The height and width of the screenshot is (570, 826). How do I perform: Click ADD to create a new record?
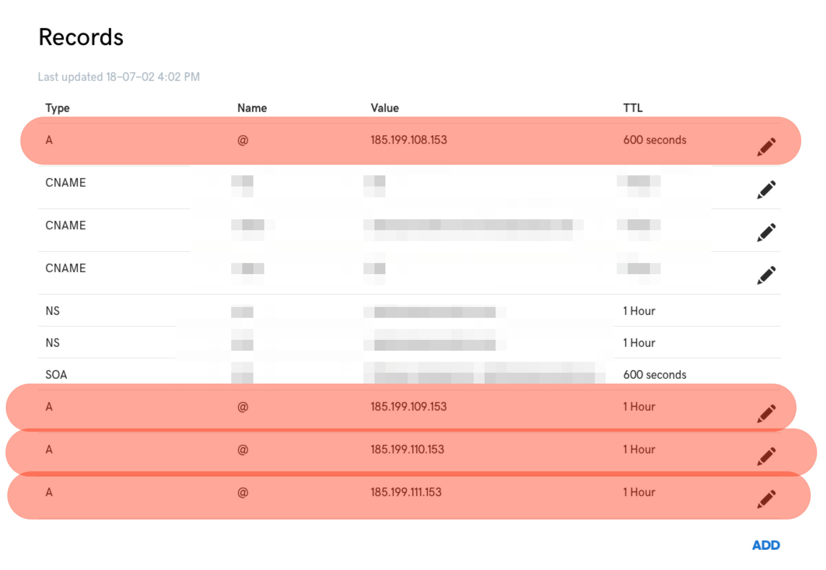(766, 545)
